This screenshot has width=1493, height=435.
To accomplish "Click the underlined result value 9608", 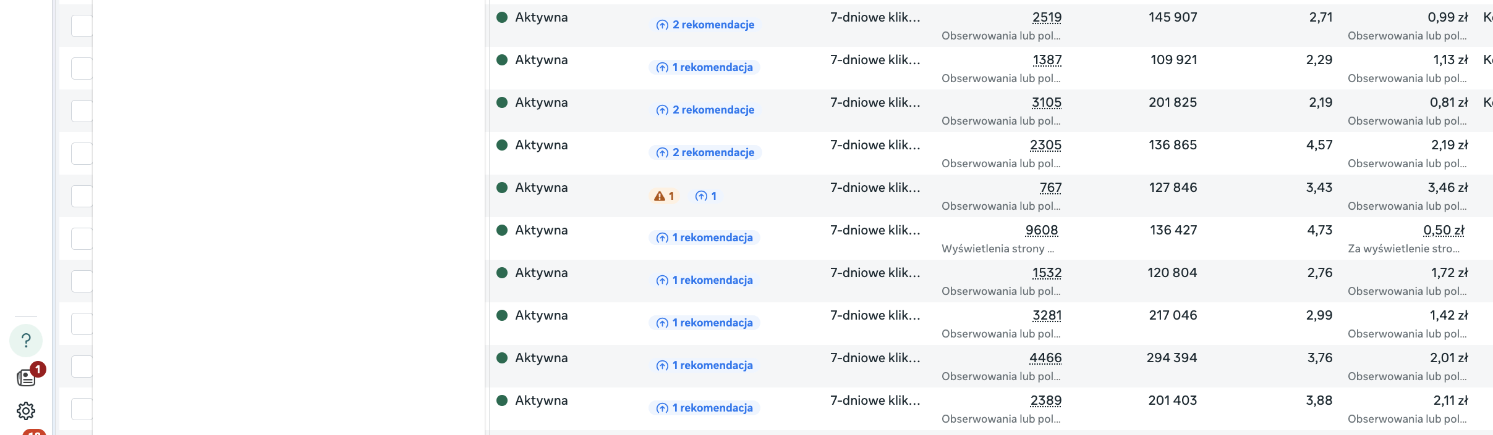I will click(x=1042, y=230).
